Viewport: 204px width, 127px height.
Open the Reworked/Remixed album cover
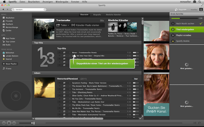45,88
